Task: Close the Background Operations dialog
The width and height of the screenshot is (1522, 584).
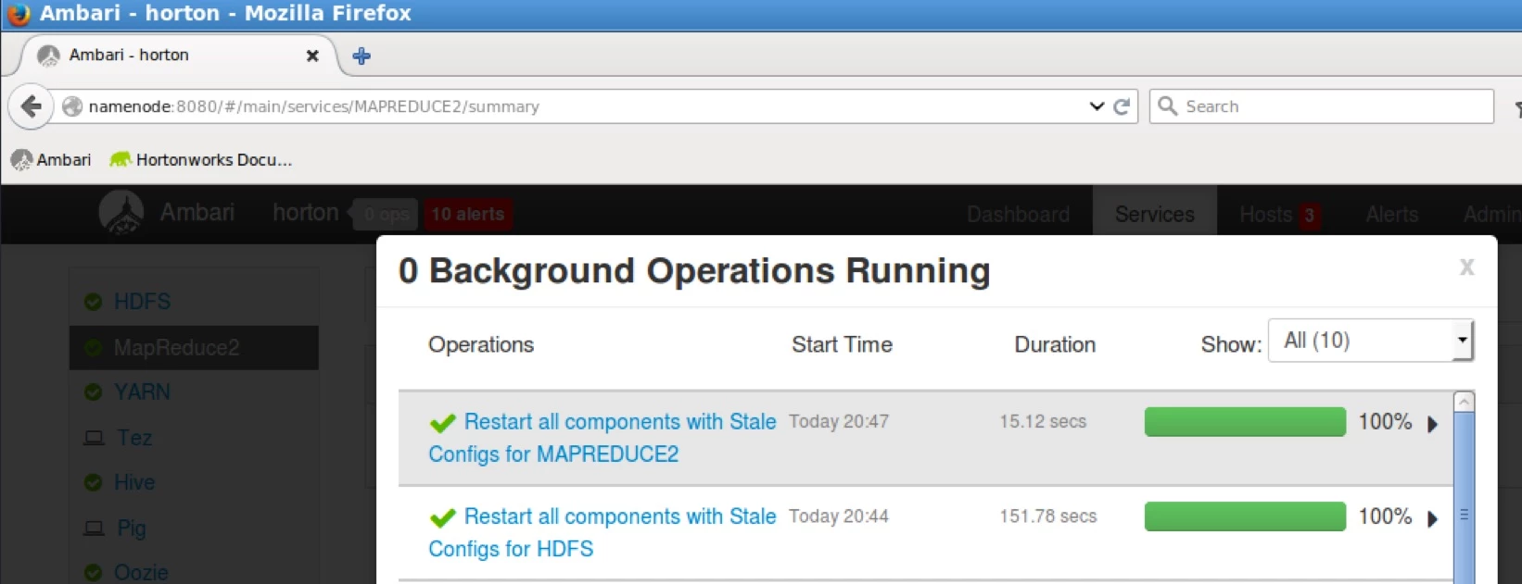Action: point(1466,267)
